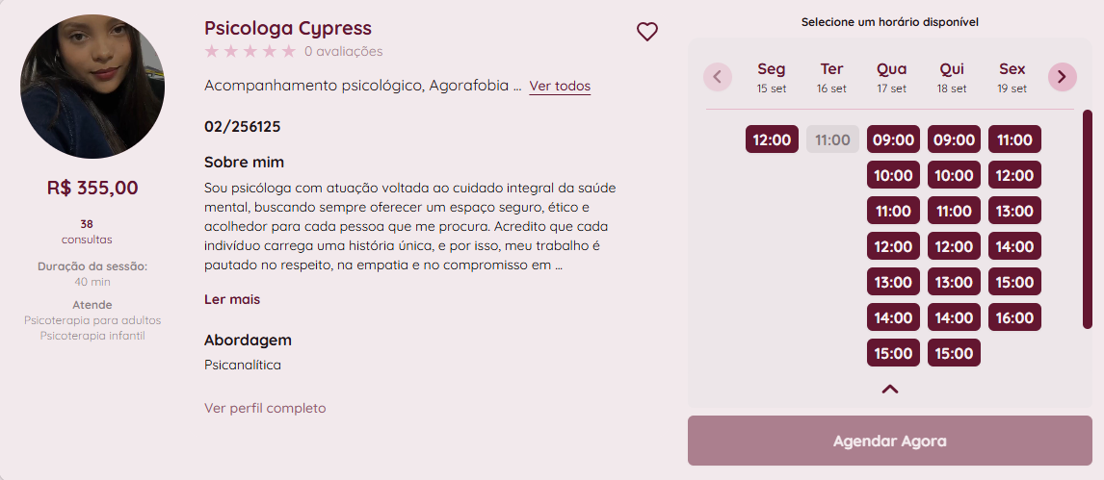This screenshot has width=1104, height=480.
Task: Select the Qua 17 set day header
Action: click(x=891, y=77)
